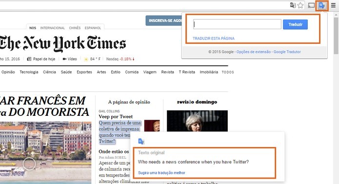Click the Papel de hoje newspaper icon
The image size is (339, 184).
click(x=29, y=59)
